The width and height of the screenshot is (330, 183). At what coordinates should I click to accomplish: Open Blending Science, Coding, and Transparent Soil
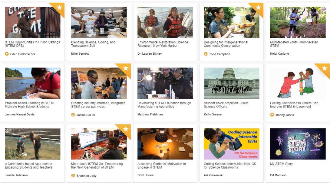(x=93, y=44)
